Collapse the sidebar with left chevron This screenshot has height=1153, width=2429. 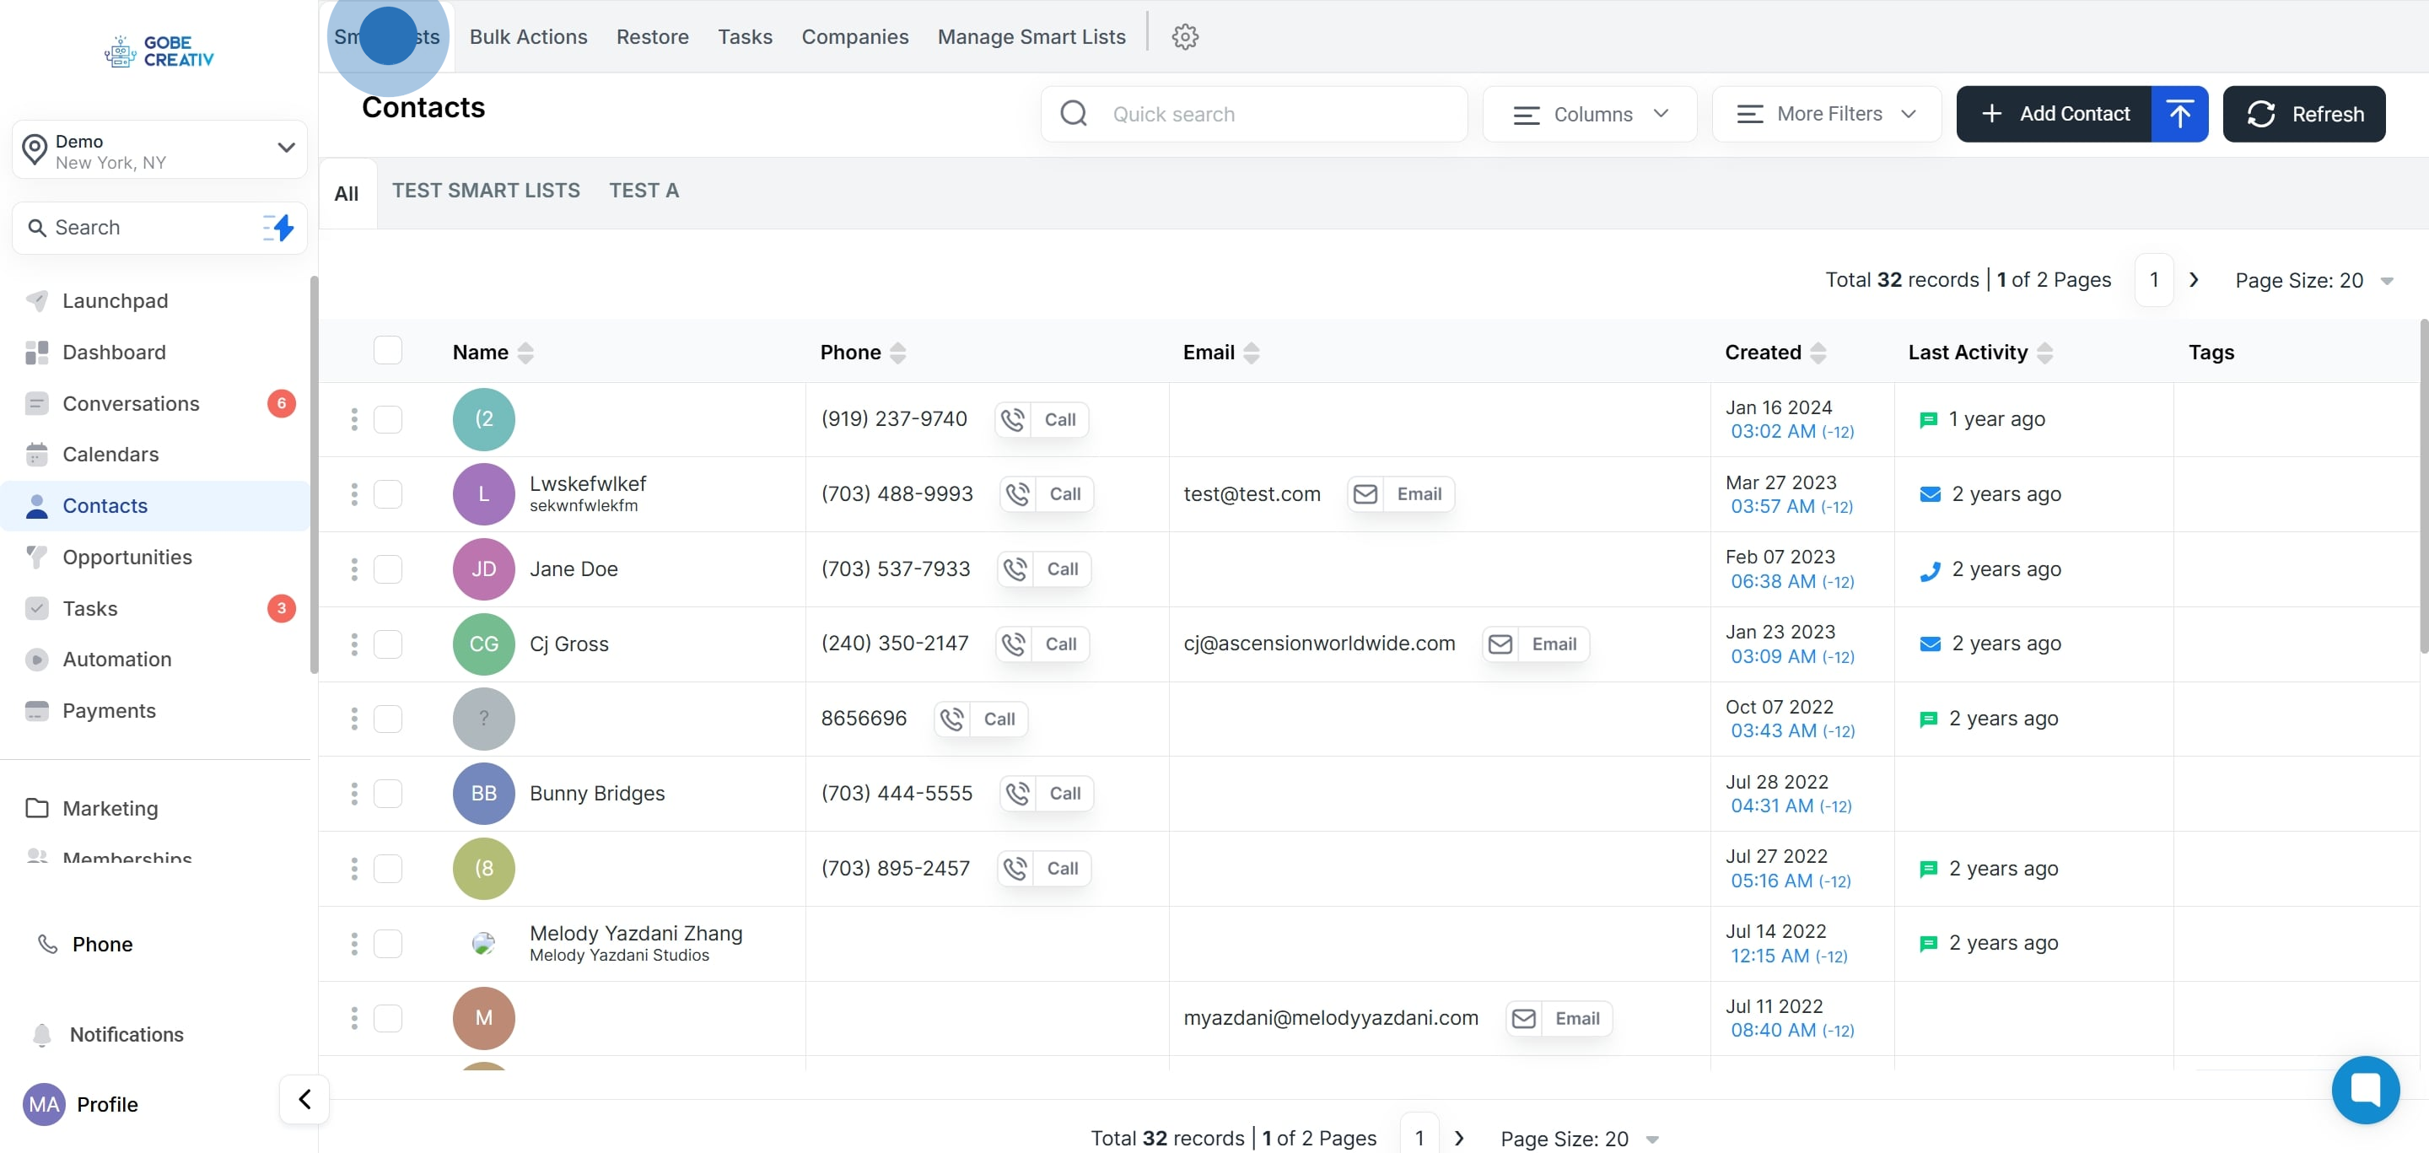click(304, 1099)
